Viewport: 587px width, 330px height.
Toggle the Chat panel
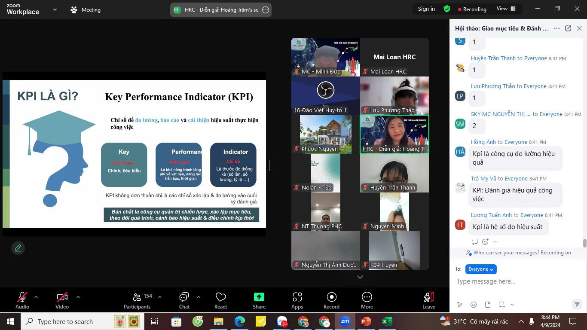click(184, 300)
